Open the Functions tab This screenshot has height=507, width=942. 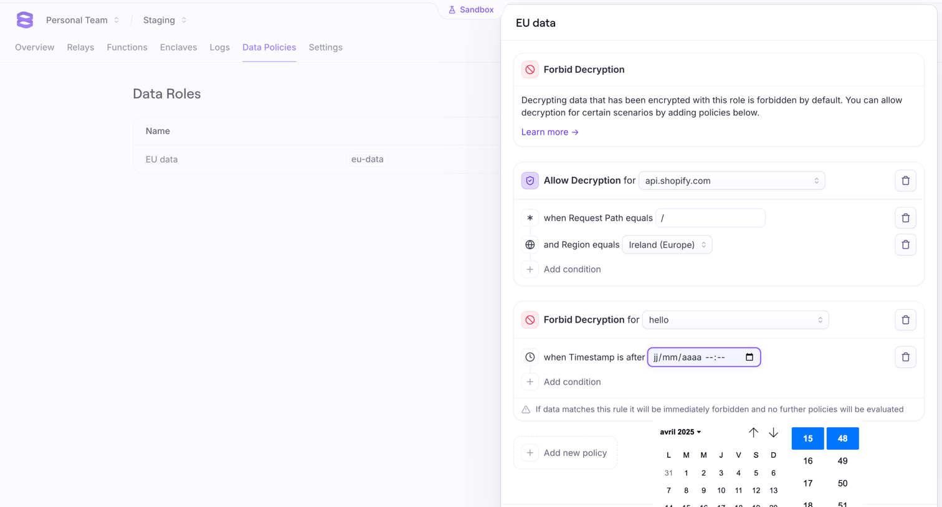coord(127,47)
